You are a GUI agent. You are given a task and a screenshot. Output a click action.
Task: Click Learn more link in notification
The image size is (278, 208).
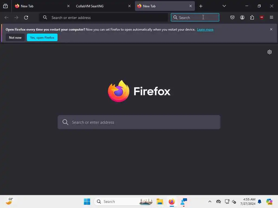tap(205, 30)
